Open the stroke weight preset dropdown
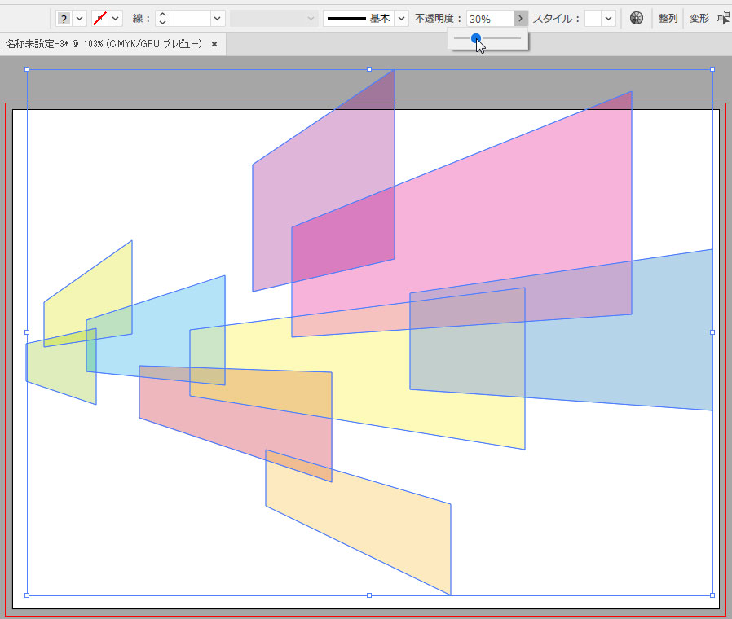Viewport: 732px width, 619px height. (217, 19)
